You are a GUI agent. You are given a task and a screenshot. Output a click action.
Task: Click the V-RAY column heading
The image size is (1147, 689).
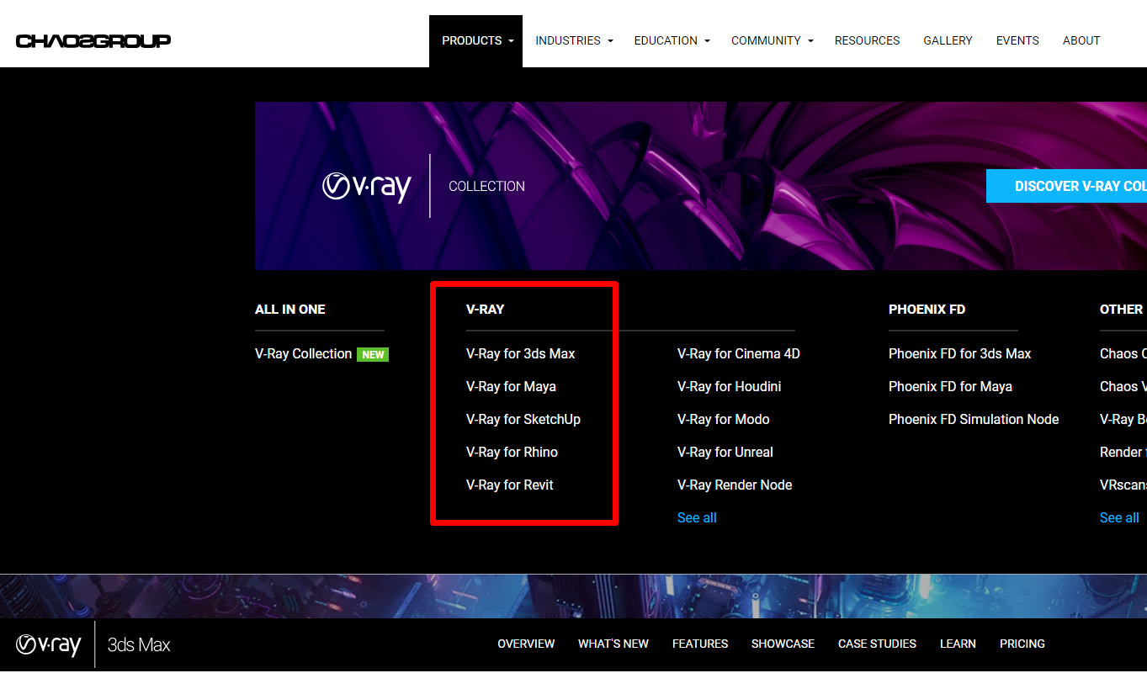(485, 310)
